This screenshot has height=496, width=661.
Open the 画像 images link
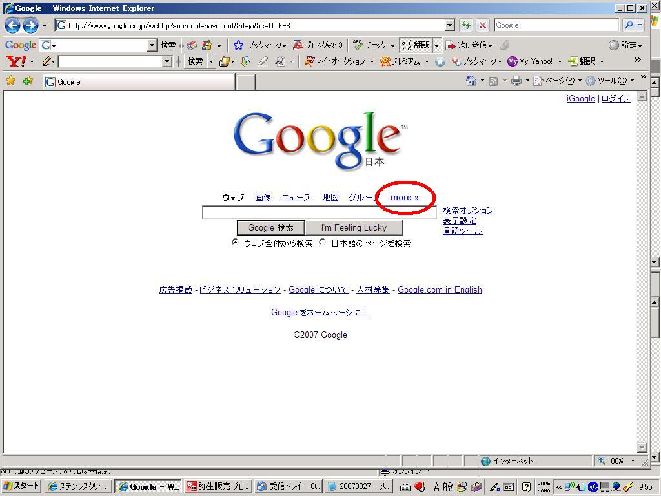tap(263, 198)
